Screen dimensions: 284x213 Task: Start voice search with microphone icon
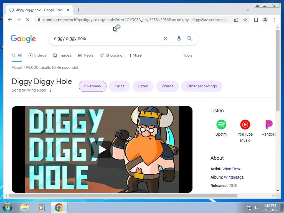coord(179,38)
